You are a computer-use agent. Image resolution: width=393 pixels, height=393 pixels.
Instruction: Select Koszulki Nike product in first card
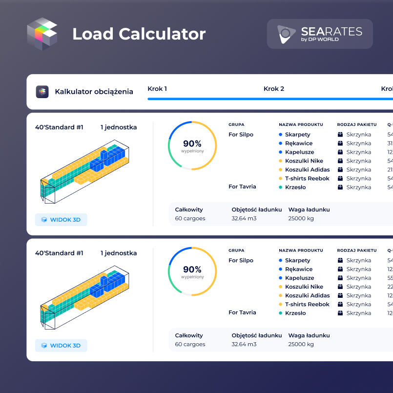(304, 161)
